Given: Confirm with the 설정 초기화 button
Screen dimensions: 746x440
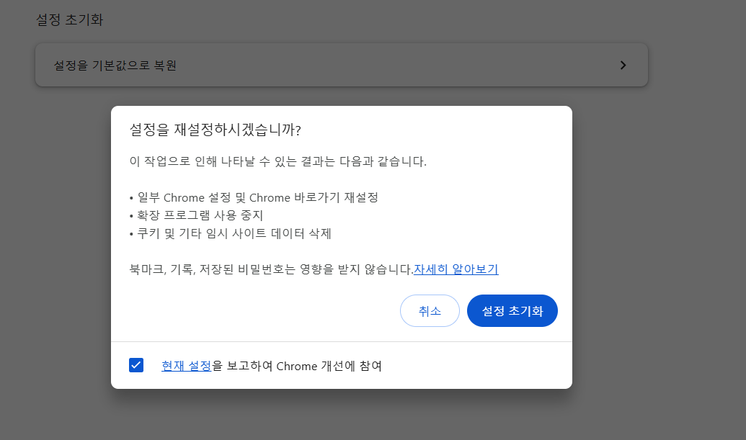Looking at the screenshot, I should coord(512,311).
